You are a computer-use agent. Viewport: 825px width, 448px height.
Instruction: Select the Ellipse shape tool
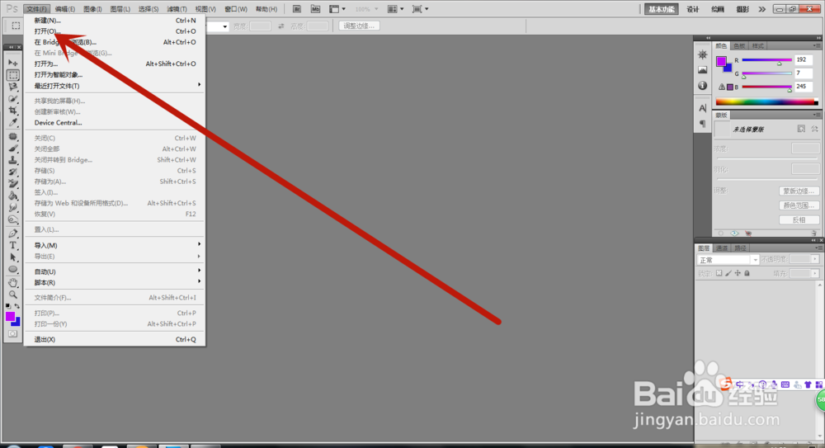pyautogui.click(x=12, y=270)
